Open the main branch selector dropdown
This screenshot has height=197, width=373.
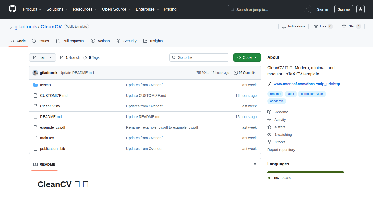(42, 57)
